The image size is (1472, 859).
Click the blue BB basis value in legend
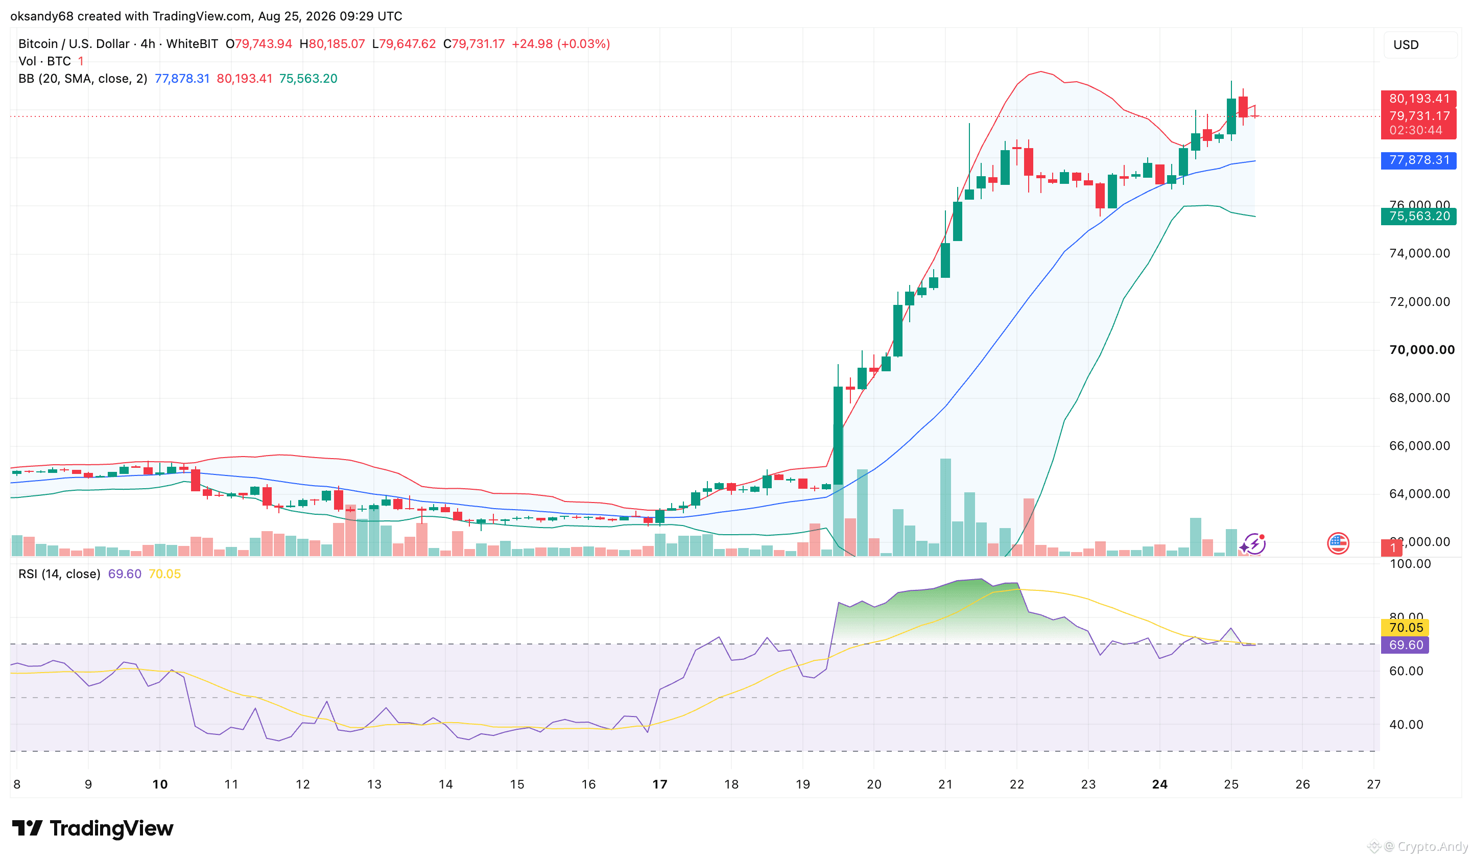[x=182, y=79]
